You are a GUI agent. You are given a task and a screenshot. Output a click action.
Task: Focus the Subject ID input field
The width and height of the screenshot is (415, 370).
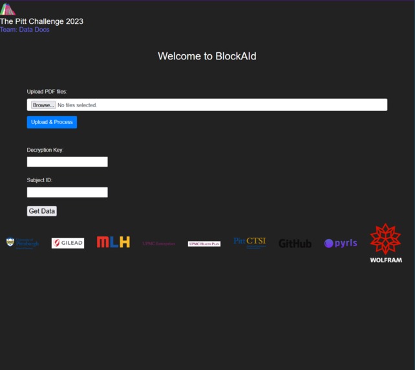[x=67, y=192]
